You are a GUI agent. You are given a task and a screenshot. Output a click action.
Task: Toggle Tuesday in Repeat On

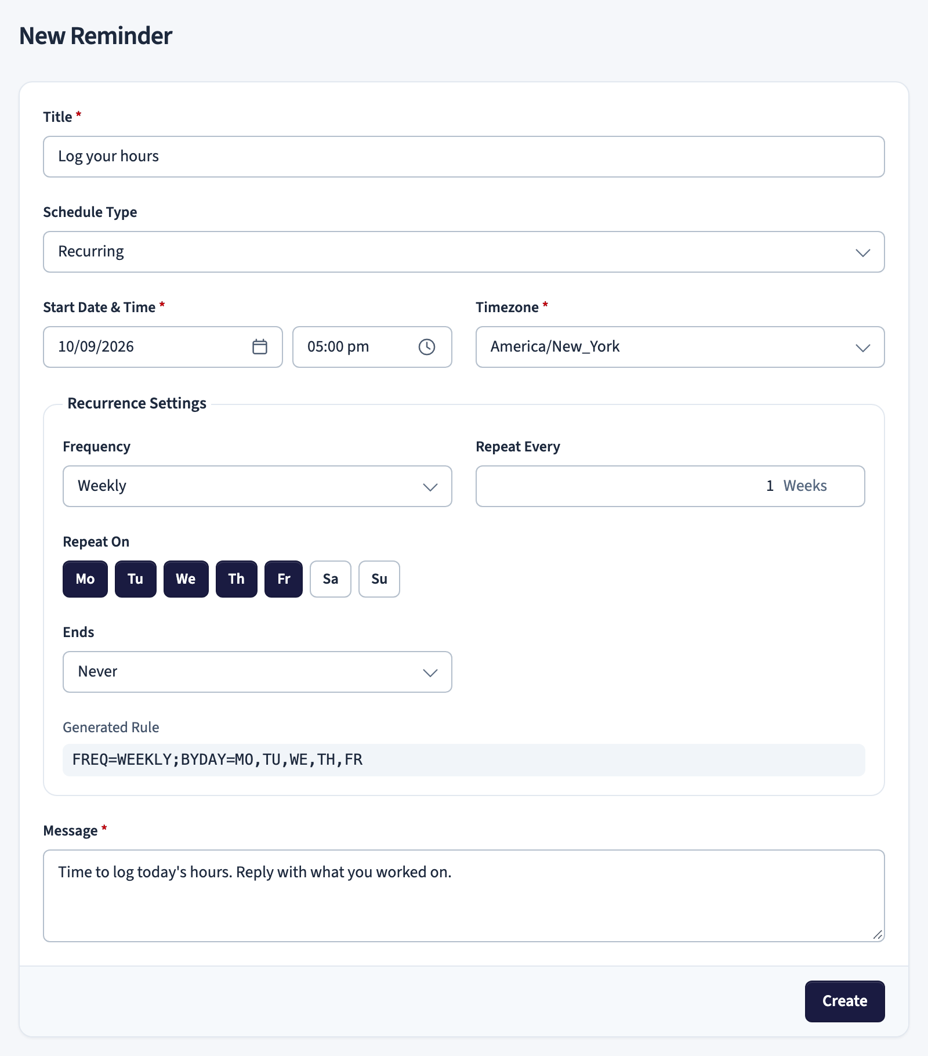tap(136, 579)
